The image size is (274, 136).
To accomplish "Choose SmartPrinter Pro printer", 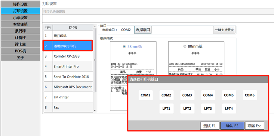I will coord(68,67).
